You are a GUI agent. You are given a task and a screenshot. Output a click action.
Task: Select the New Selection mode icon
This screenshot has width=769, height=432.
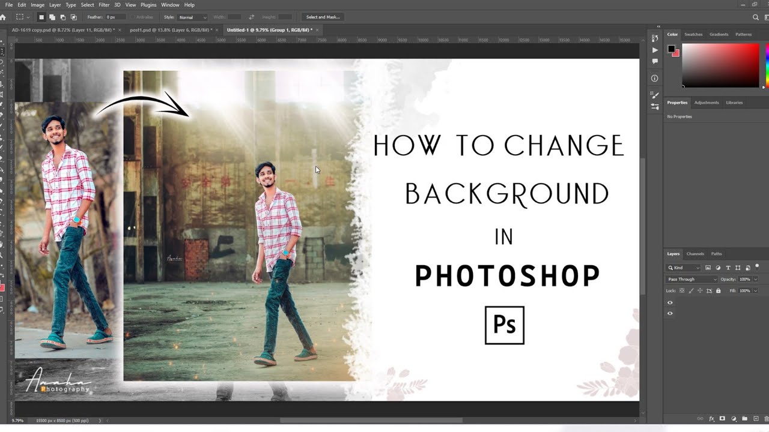pos(41,17)
